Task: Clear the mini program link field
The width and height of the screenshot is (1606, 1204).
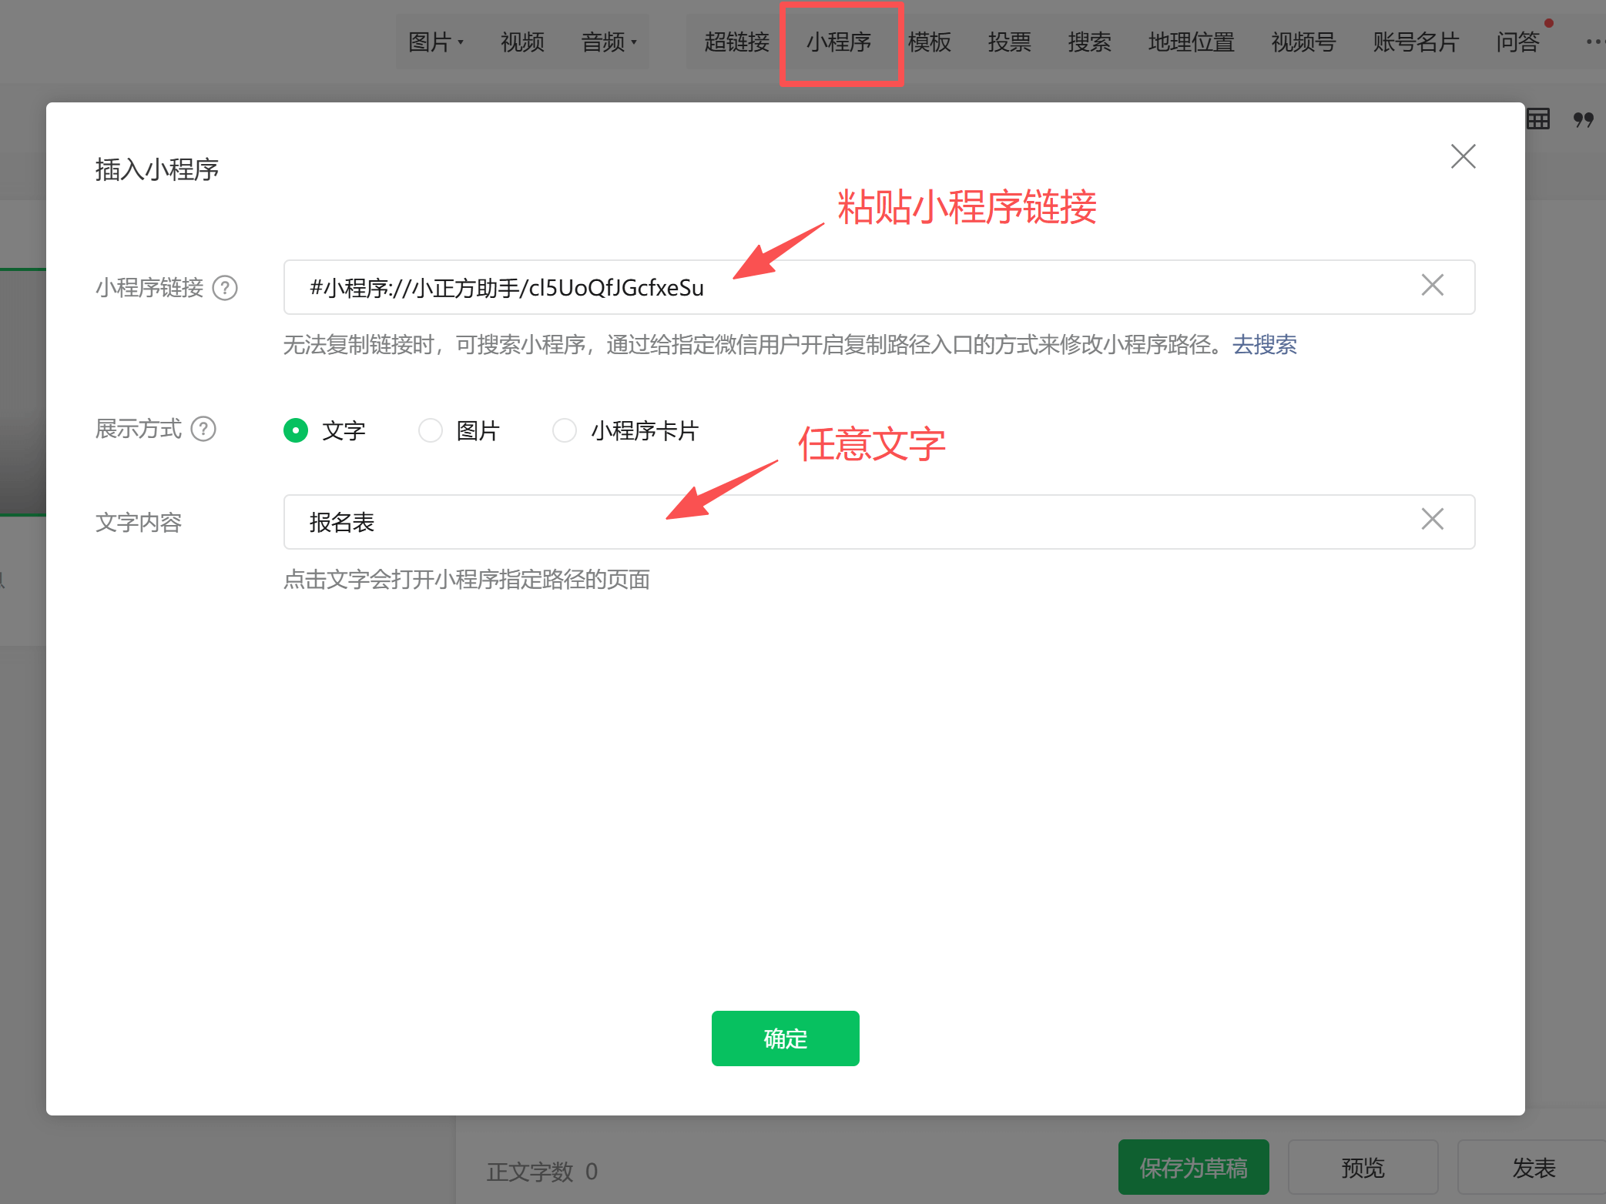Action: pyautogui.click(x=1432, y=286)
